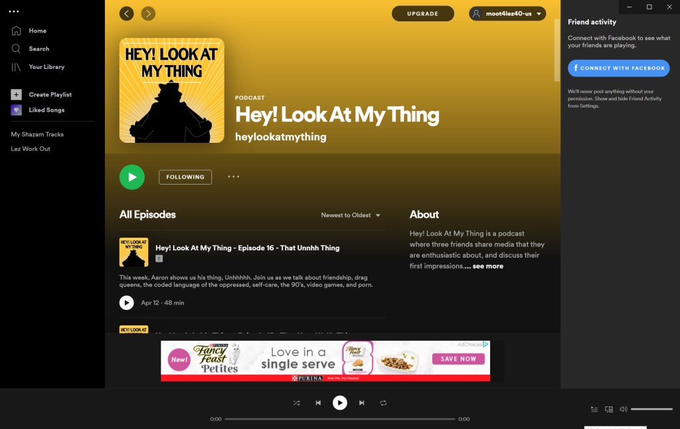Mute with the volume speaker icon

pos(623,409)
